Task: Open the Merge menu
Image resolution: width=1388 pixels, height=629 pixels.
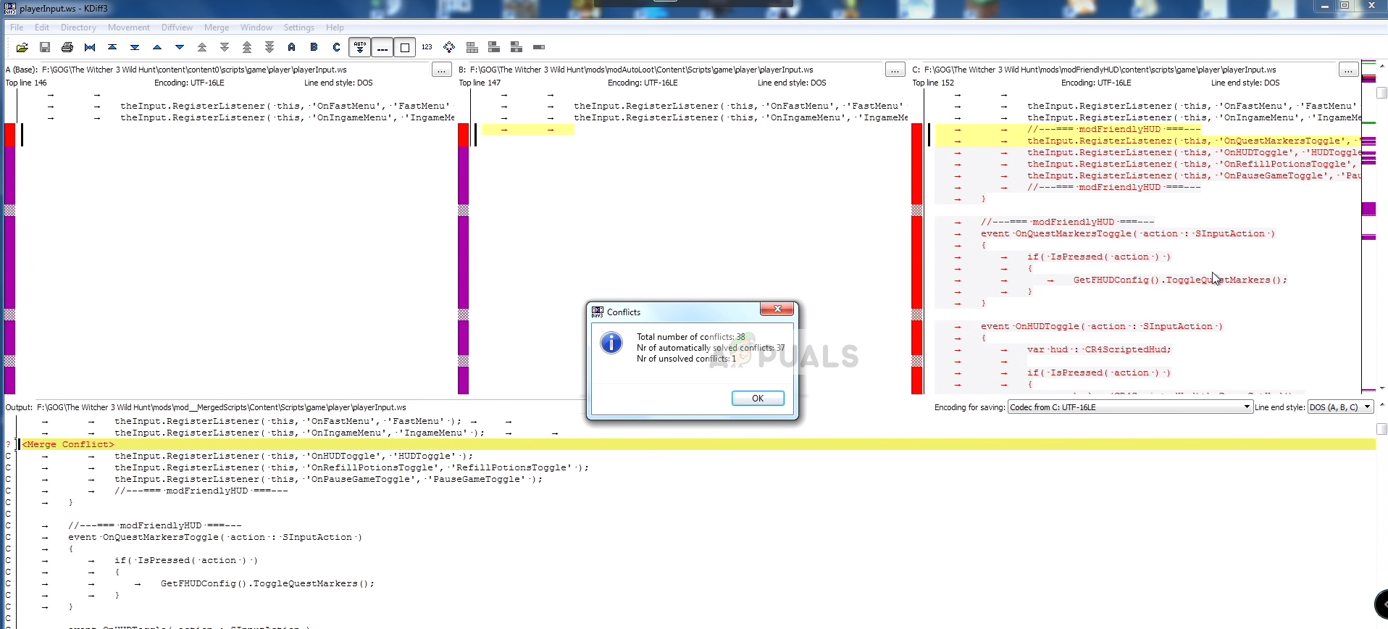Action: click(217, 28)
